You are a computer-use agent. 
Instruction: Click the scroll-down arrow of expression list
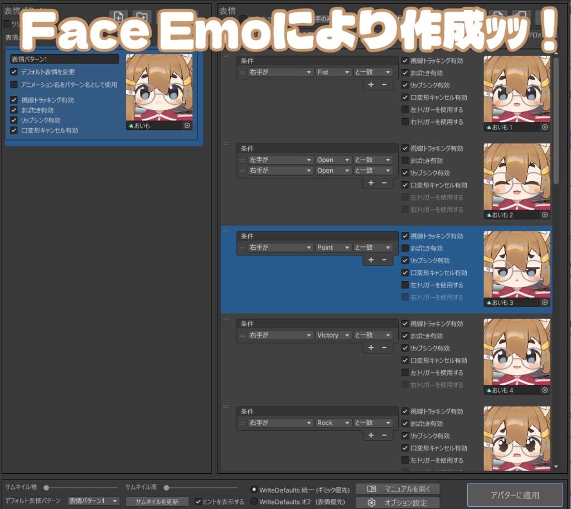pos(556,467)
